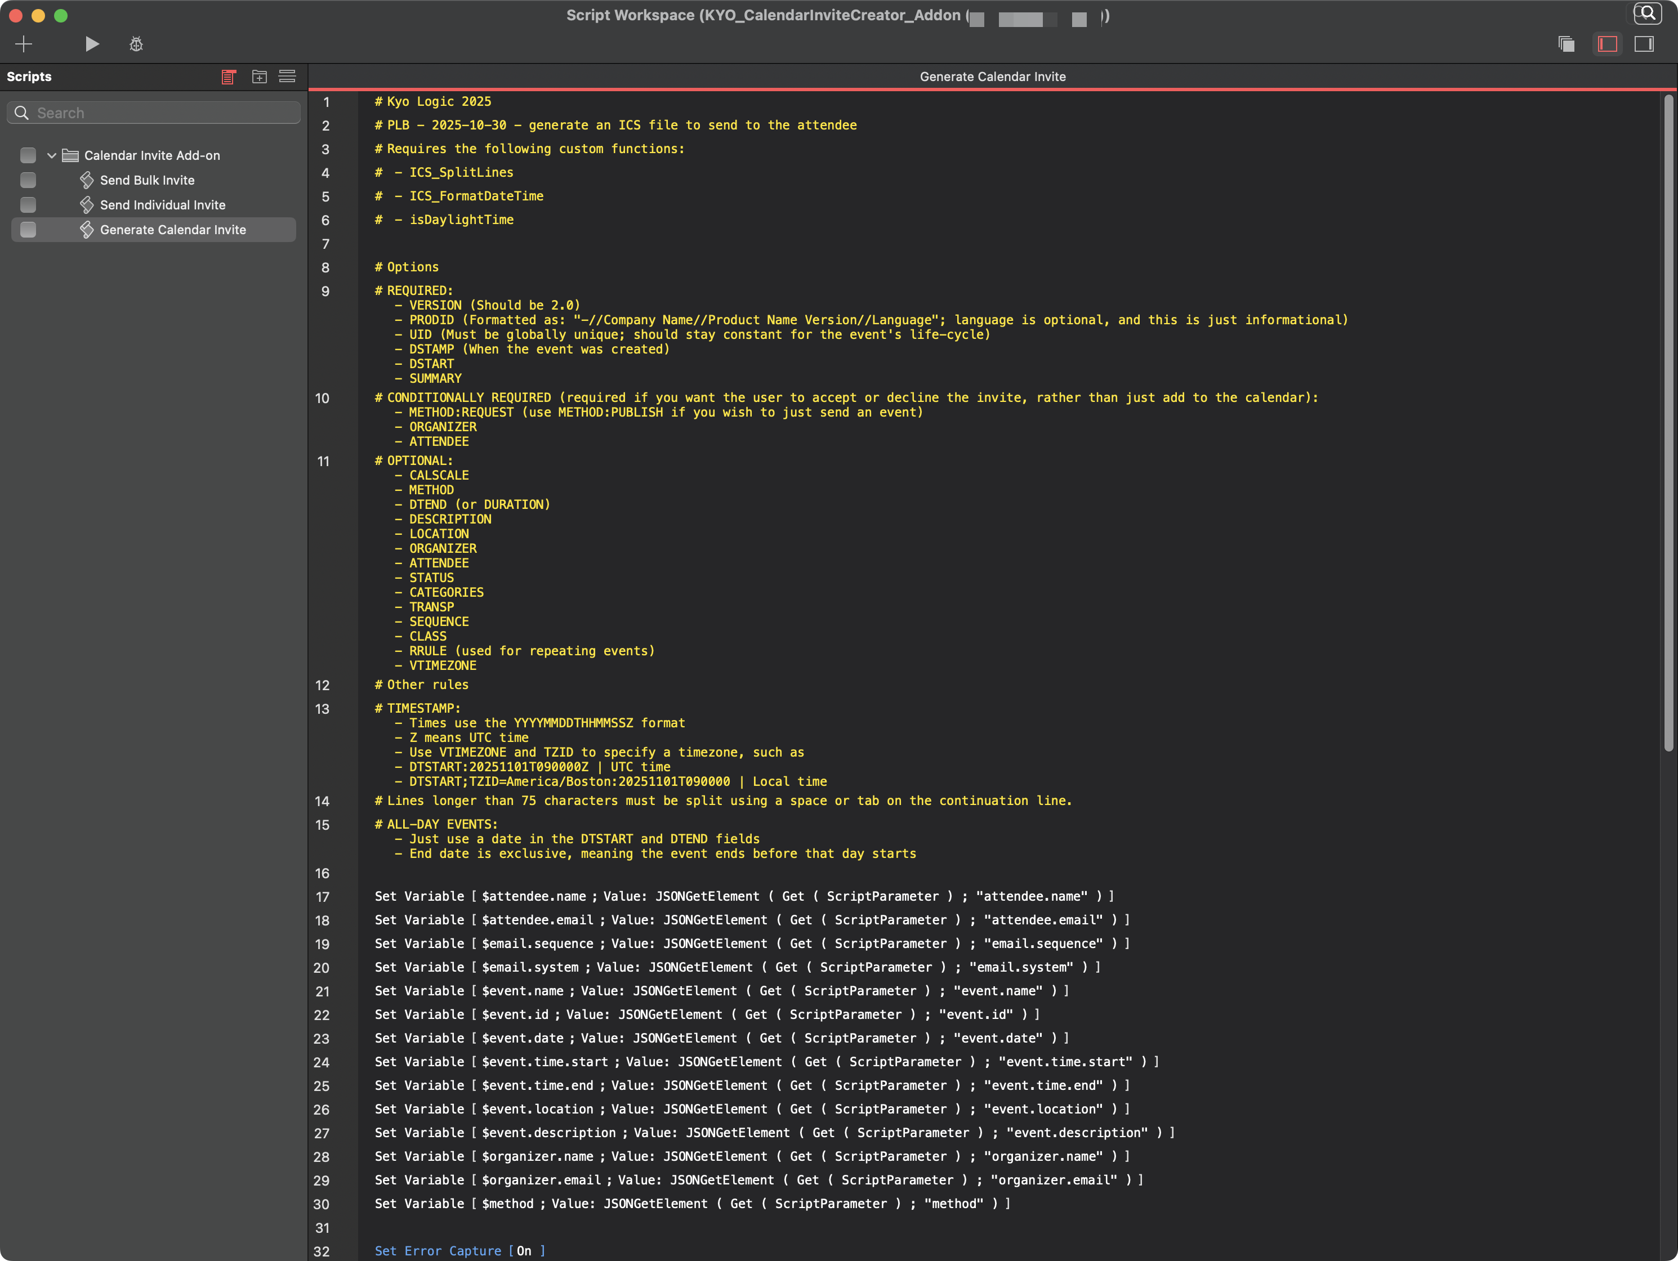
Task: Toggle the right steps pane icon
Action: 1644,44
